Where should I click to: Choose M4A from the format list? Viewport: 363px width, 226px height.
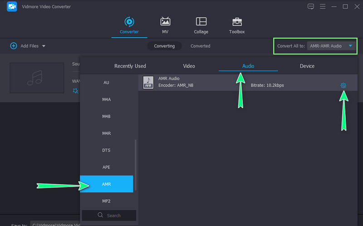pos(106,99)
